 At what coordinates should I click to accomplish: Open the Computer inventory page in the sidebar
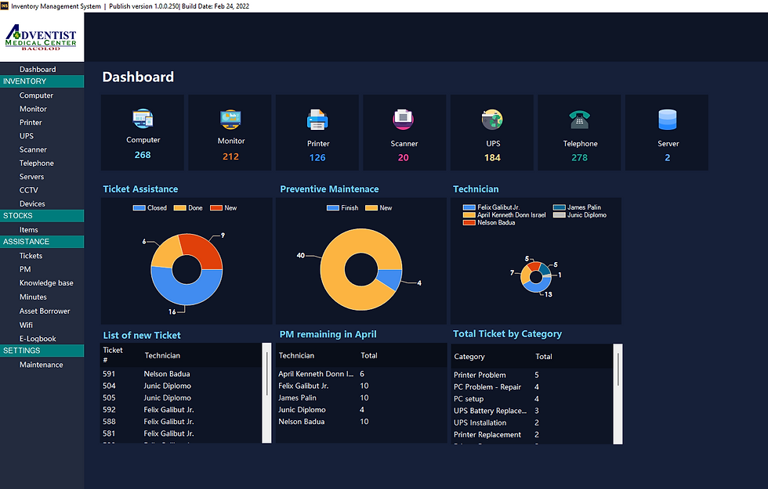36,95
